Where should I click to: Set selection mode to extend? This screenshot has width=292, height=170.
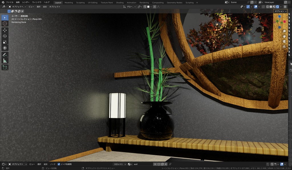pos(12,11)
